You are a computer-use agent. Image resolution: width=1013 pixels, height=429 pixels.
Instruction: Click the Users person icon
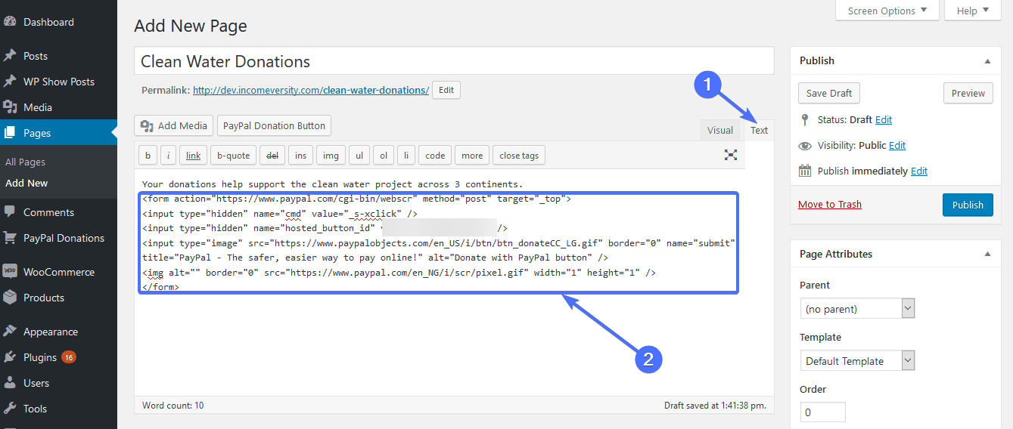[x=10, y=383]
